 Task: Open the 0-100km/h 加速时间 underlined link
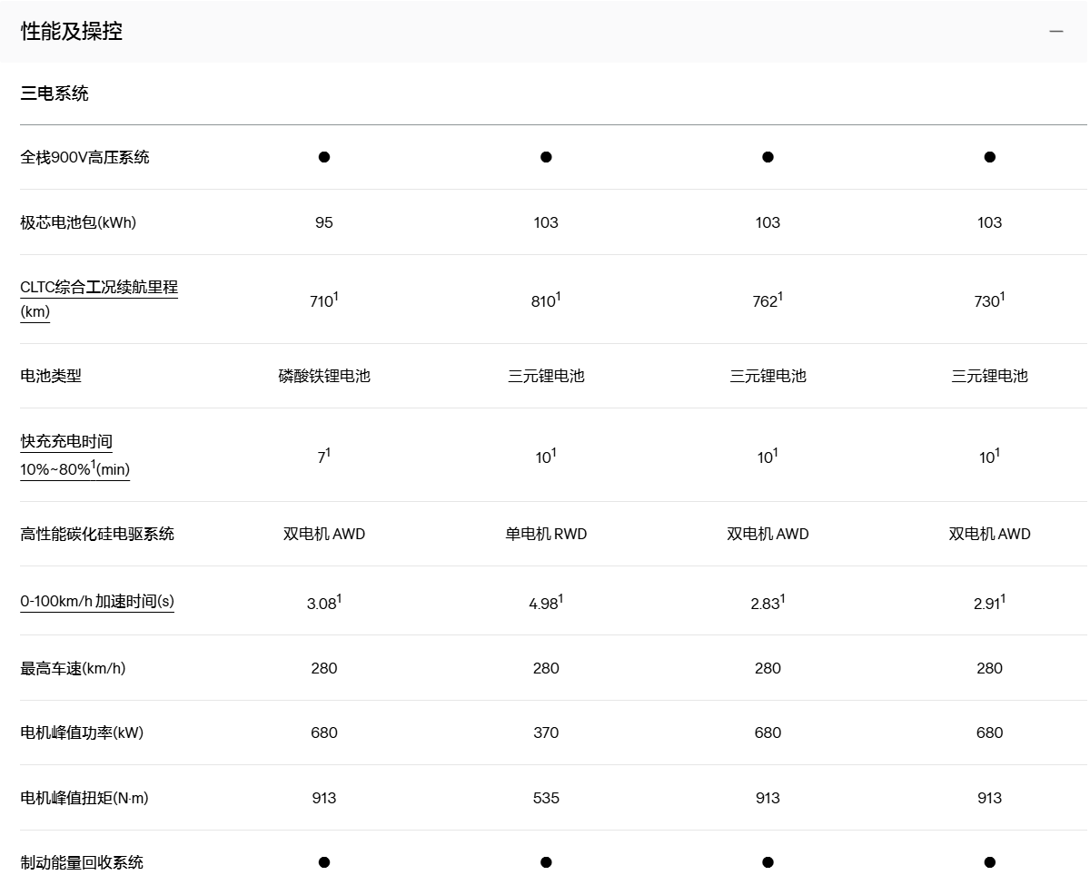point(97,601)
